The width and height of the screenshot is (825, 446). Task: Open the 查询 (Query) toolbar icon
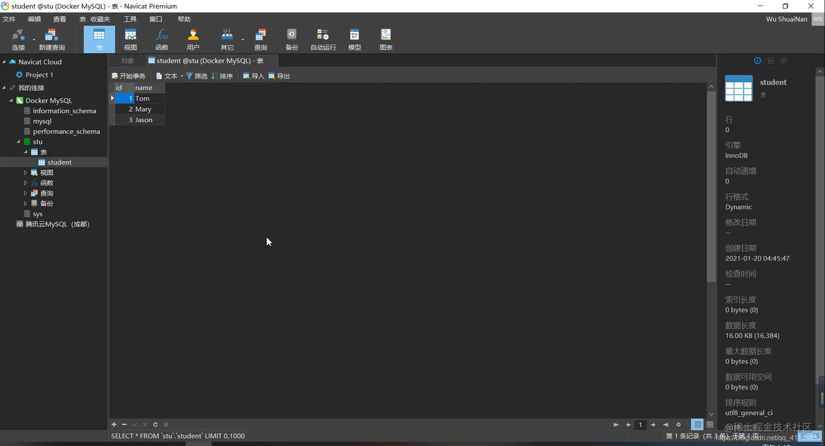coord(261,39)
